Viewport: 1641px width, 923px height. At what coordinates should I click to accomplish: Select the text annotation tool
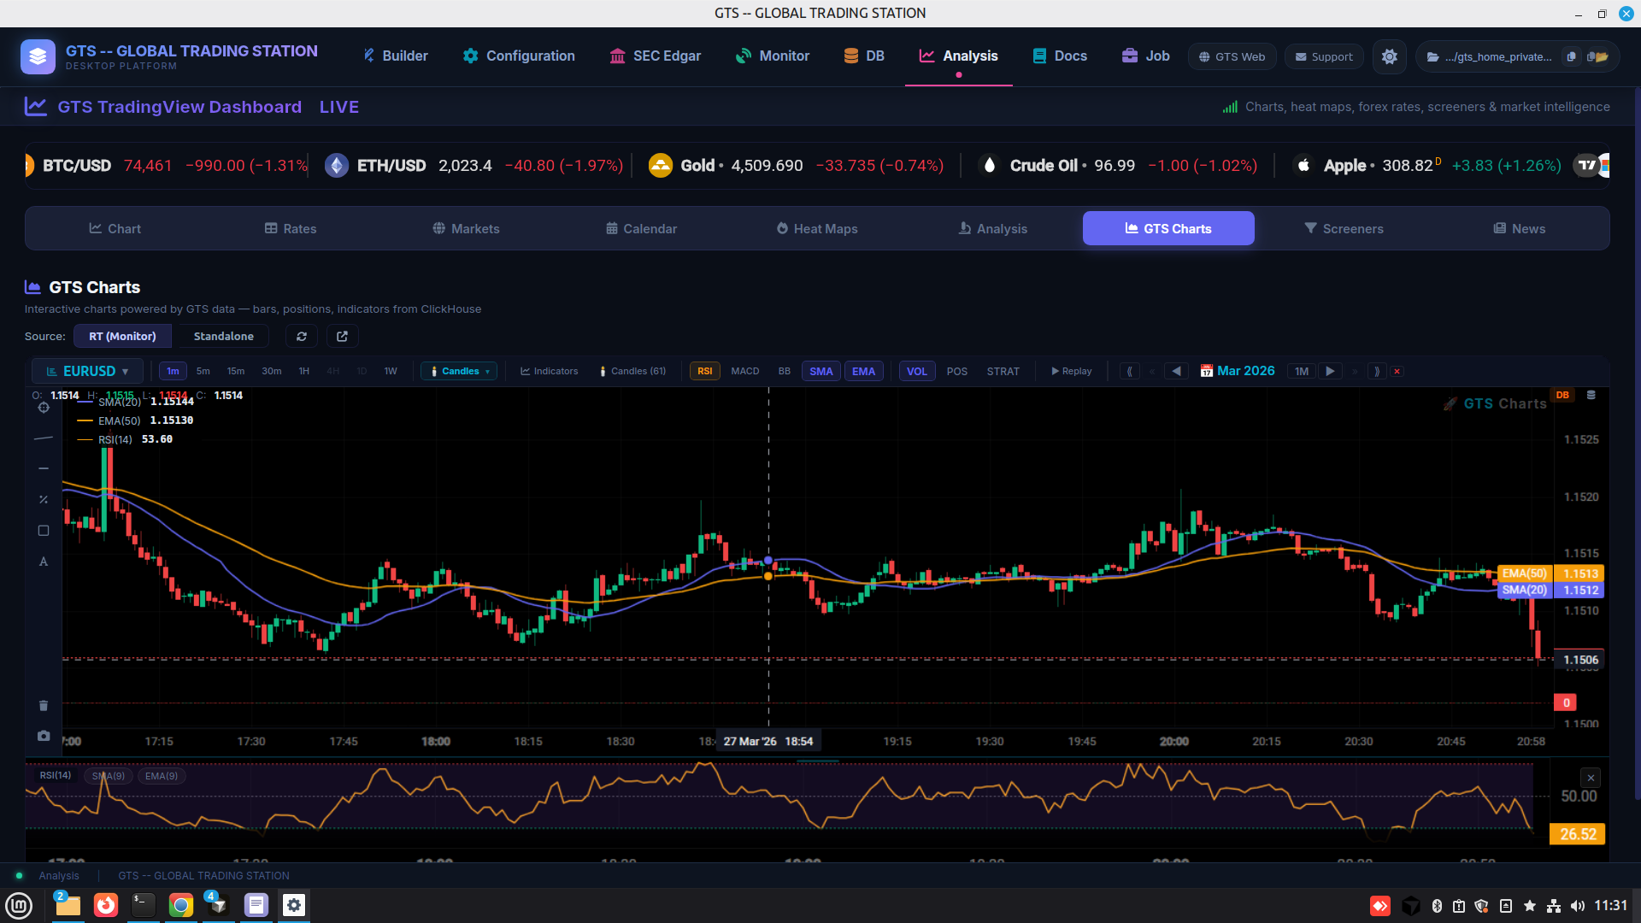44,561
